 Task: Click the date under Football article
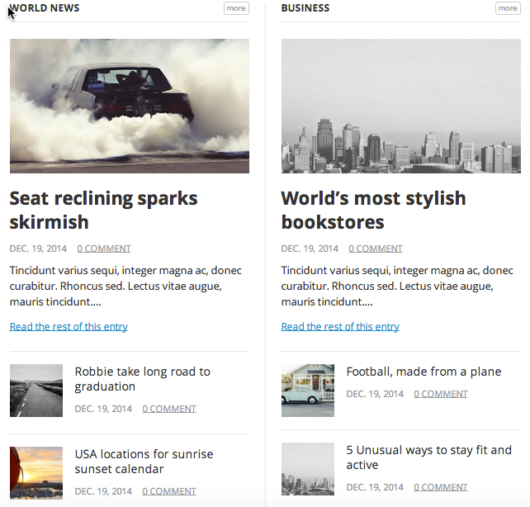375,394
